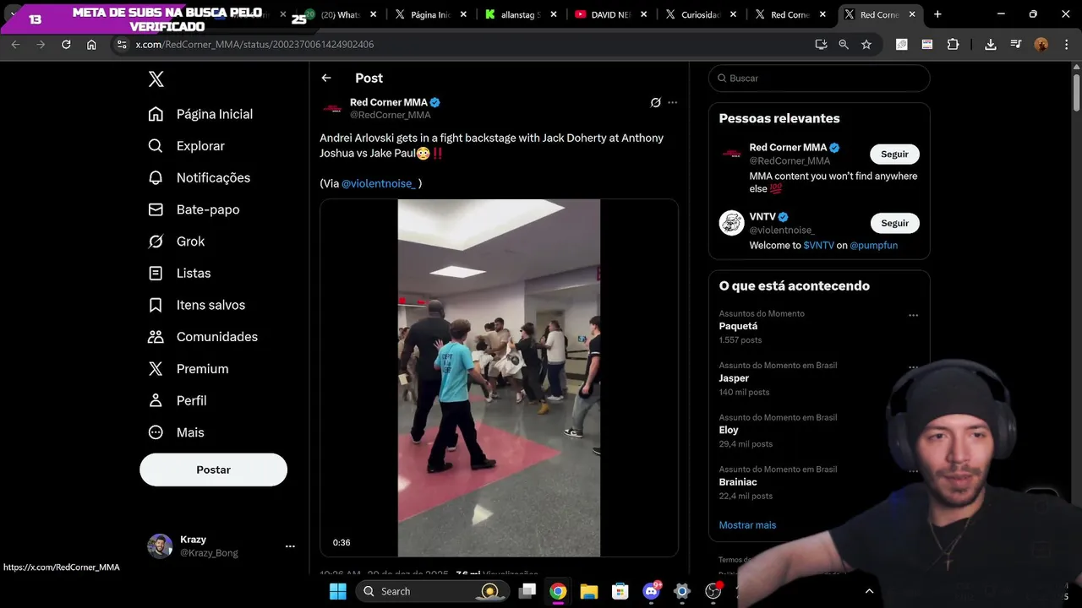This screenshot has height=608, width=1082.
Task: Open Windows system tray overflow chevron
Action: [869, 591]
